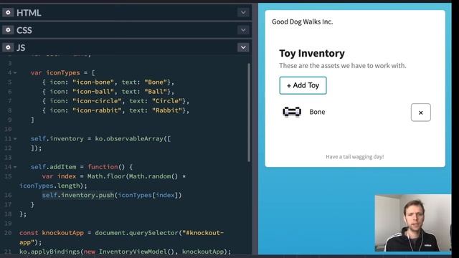
Task: Click the Toy Inventory heading
Action: pyautogui.click(x=312, y=54)
